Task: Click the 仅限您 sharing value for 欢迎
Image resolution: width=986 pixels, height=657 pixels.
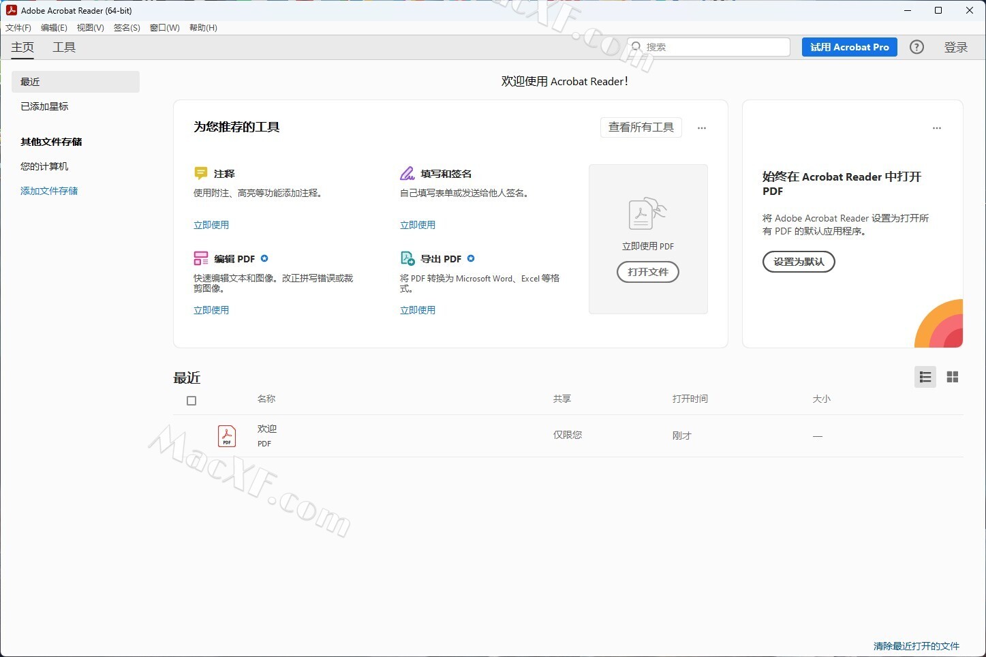Action: 568,435
